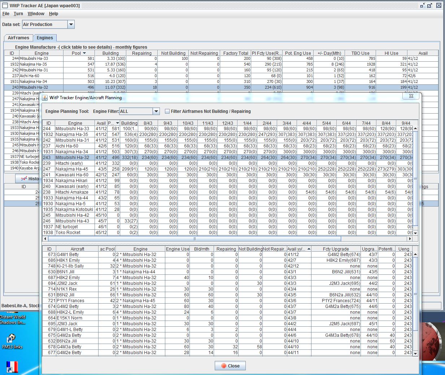
Task: Select the Engines tab
Action: [45, 38]
